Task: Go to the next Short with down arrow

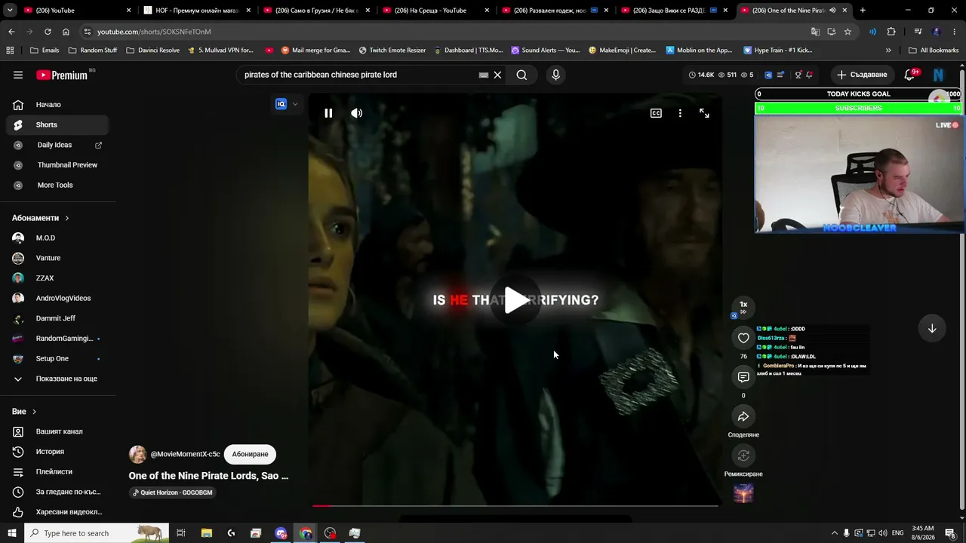Action: (932, 328)
